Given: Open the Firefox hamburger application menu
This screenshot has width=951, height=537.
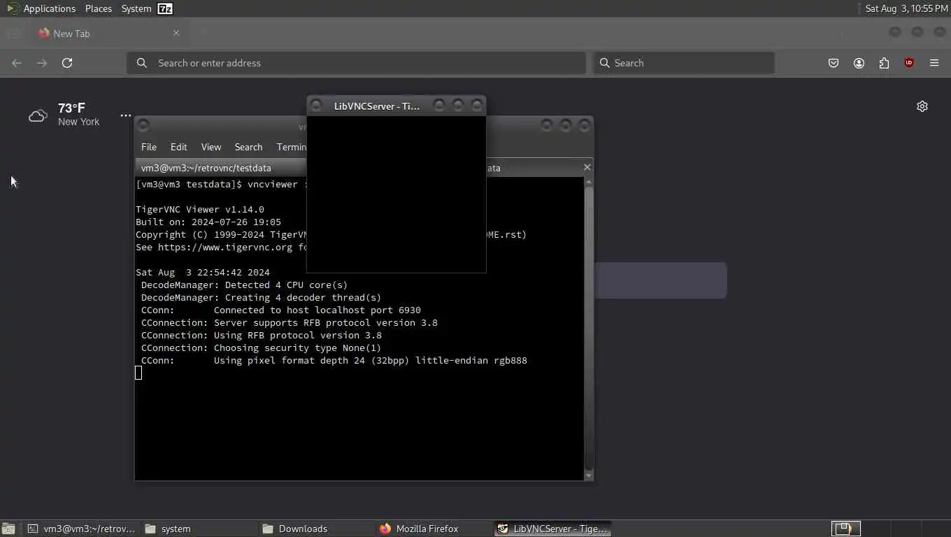Looking at the screenshot, I should (934, 63).
